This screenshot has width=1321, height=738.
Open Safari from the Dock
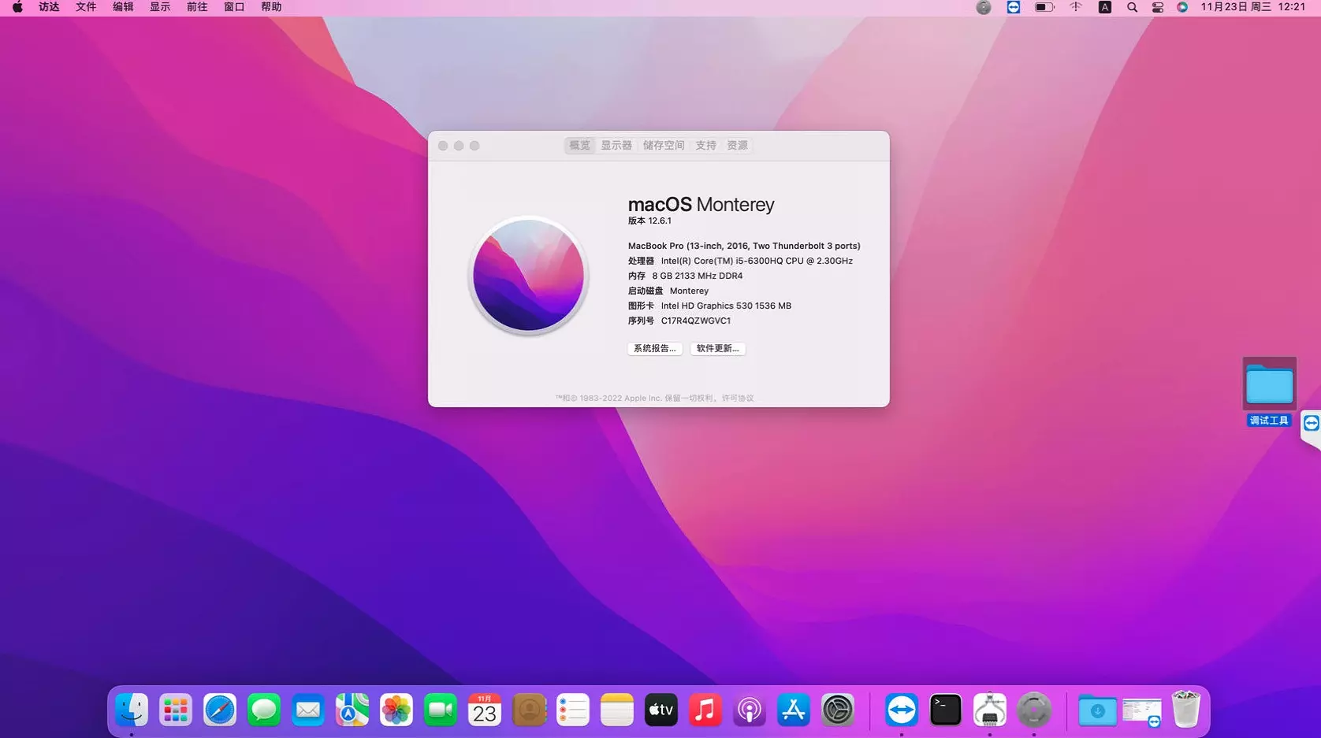[x=220, y=710]
